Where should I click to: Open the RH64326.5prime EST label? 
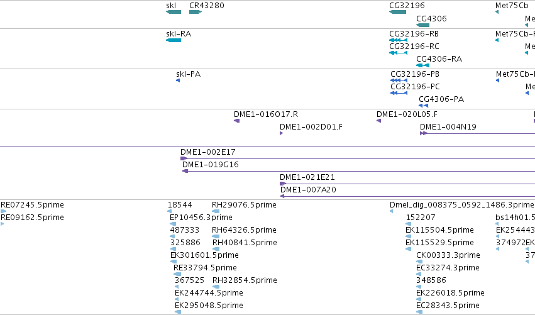[x=244, y=230]
